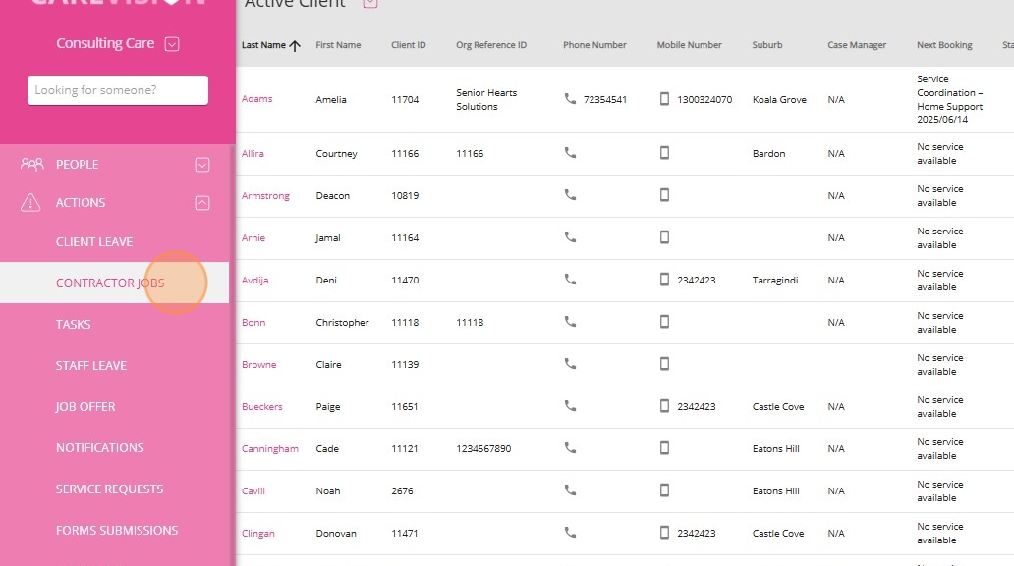Image resolution: width=1014 pixels, height=566 pixels.
Task: Click mobile icon in Arnie row
Action: (664, 237)
